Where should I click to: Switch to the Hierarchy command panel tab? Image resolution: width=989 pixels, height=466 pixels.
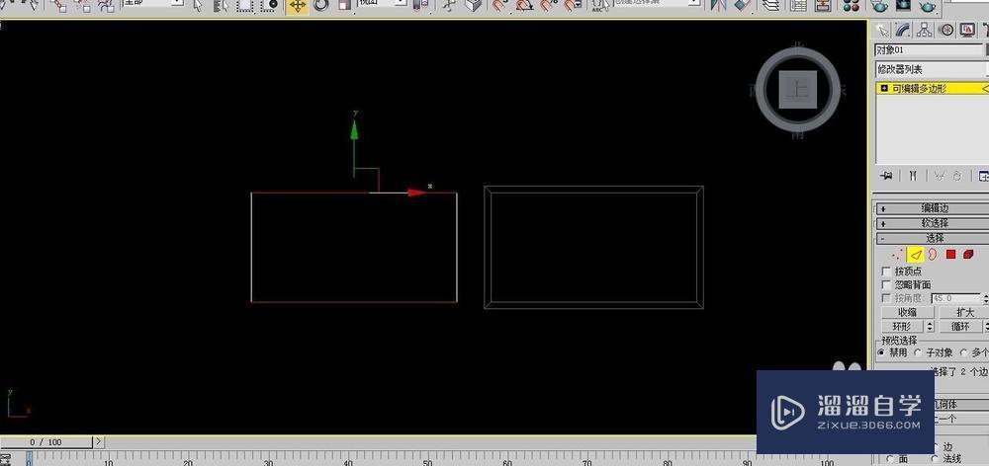(x=924, y=30)
